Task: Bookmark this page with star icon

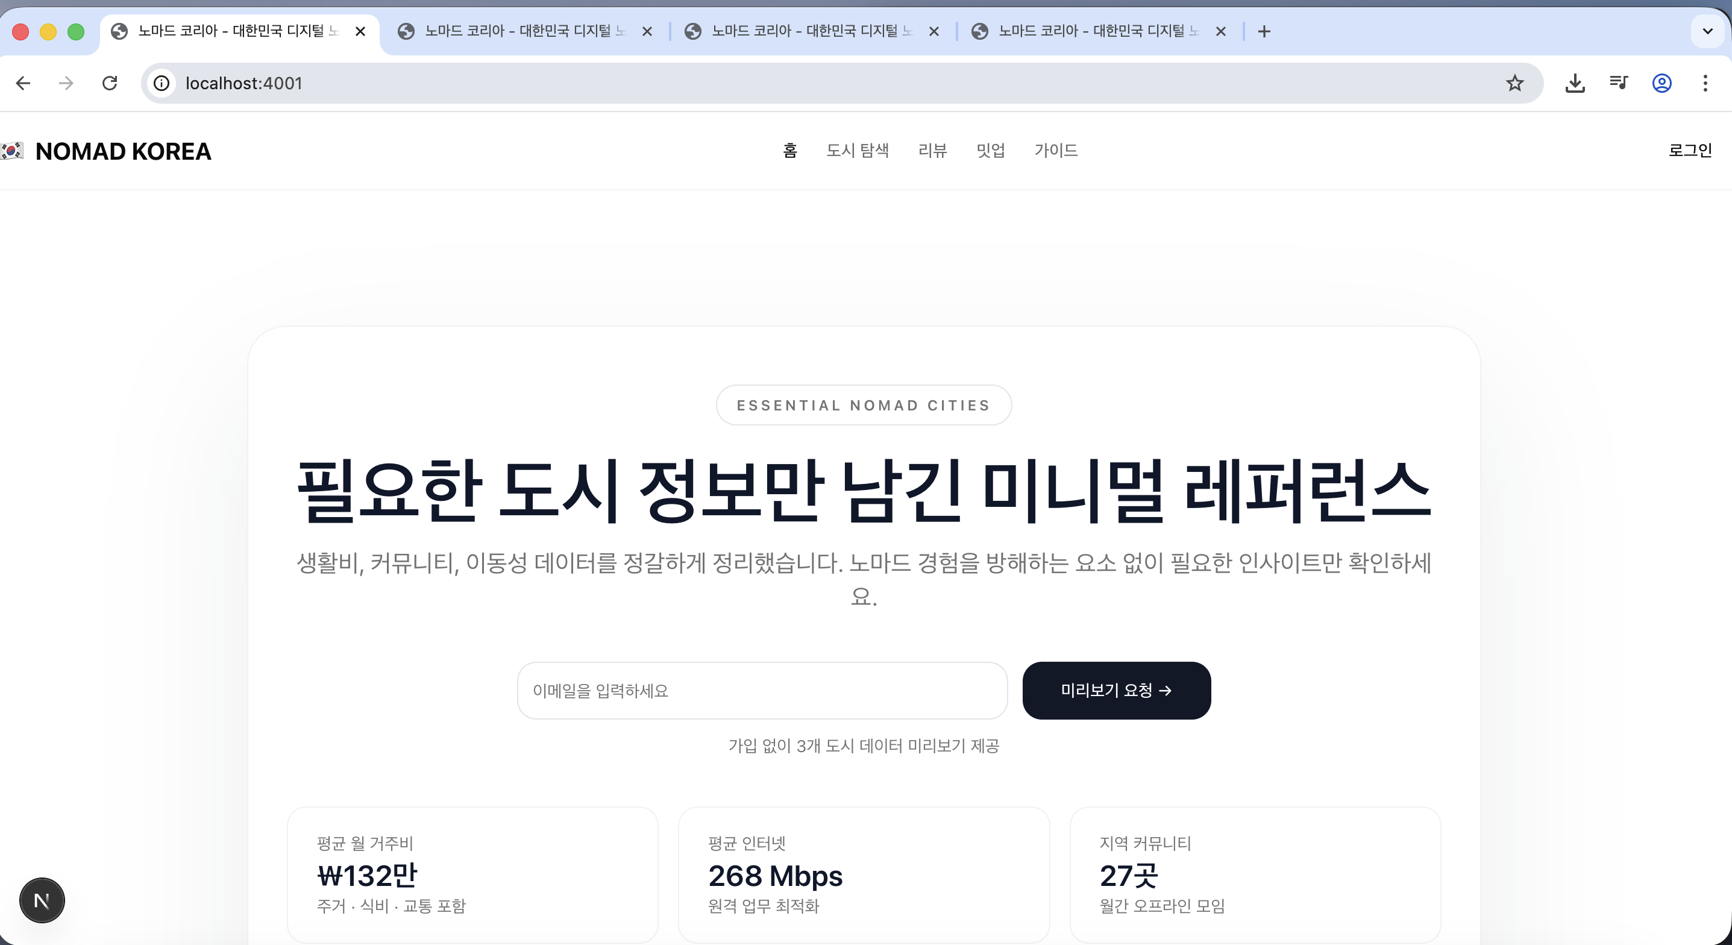Action: point(1514,83)
